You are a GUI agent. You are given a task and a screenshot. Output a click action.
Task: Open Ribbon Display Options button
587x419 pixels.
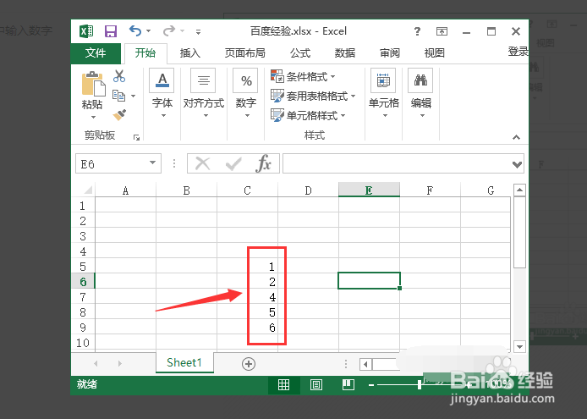point(442,31)
